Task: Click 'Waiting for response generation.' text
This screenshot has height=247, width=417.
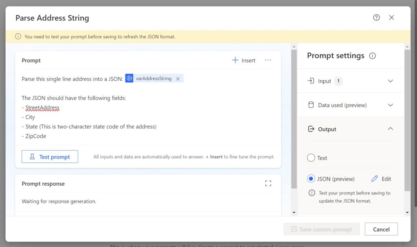Action: [59, 201]
